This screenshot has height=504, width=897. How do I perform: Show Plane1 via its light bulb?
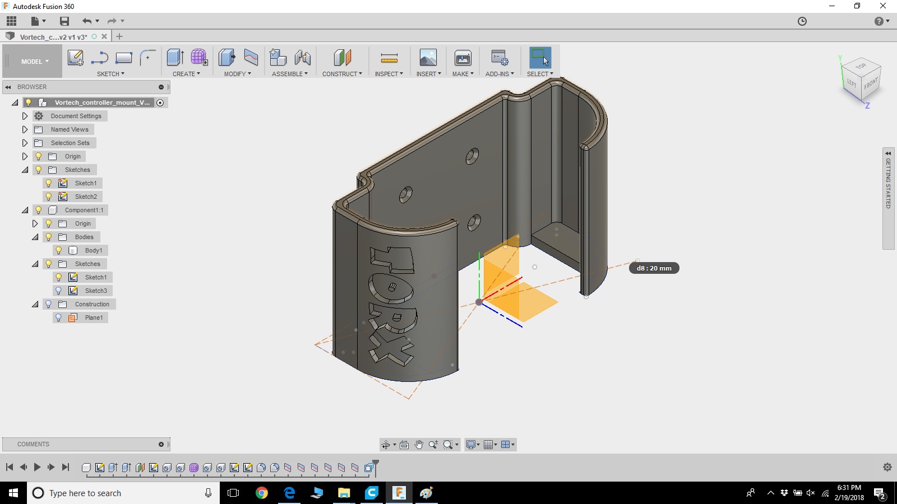tap(59, 318)
